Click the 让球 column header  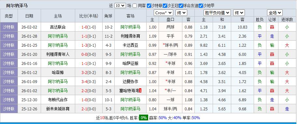coord(272,19)
